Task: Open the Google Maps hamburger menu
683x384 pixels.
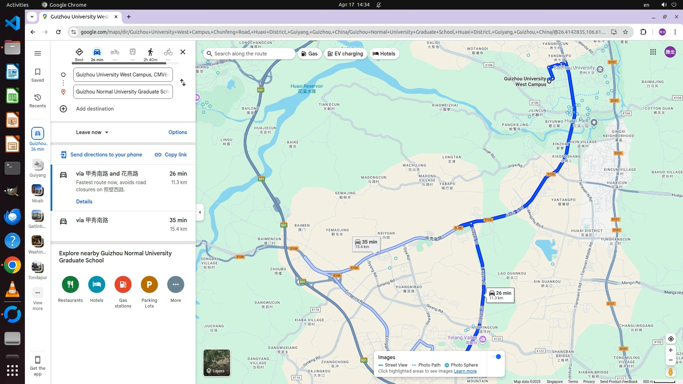Action: click(x=37, y=53)
